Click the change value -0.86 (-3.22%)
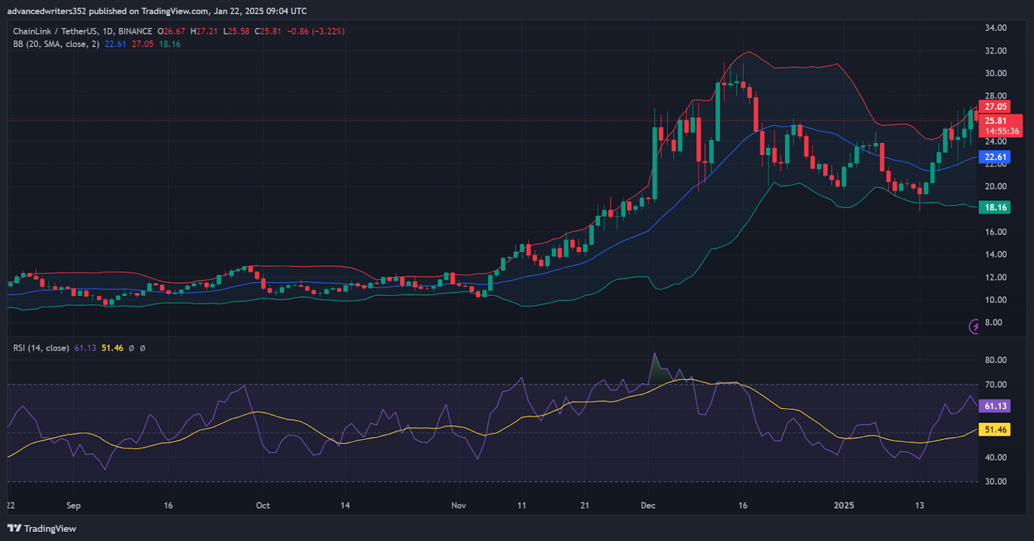This screenshot has height=541, width=1034. [x=315, y=31]
